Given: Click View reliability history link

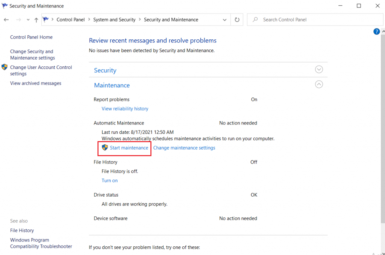Looking at the screenshot, I should pos(125,109).
